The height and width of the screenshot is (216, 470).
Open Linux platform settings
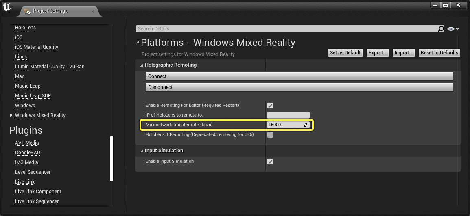point(21,57)
